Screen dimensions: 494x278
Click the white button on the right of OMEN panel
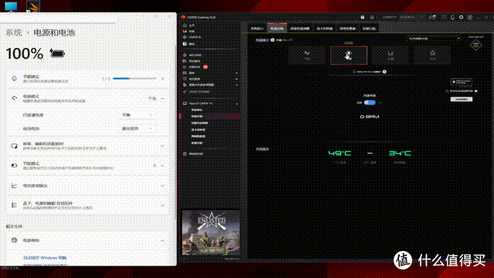(462, 100)
